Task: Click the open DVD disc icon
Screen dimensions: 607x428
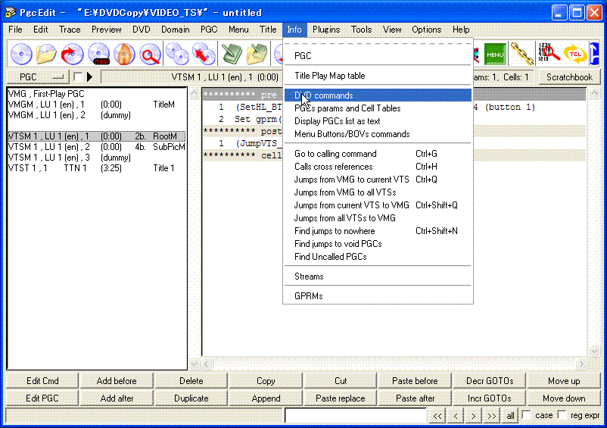Action: point(21,54)
